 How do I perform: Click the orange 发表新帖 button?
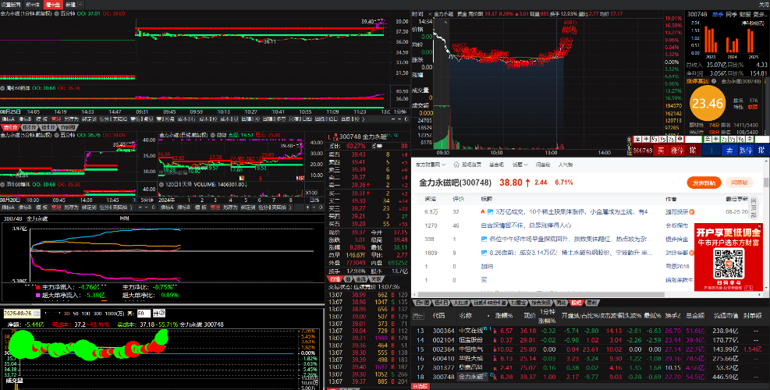click(704, 183)
